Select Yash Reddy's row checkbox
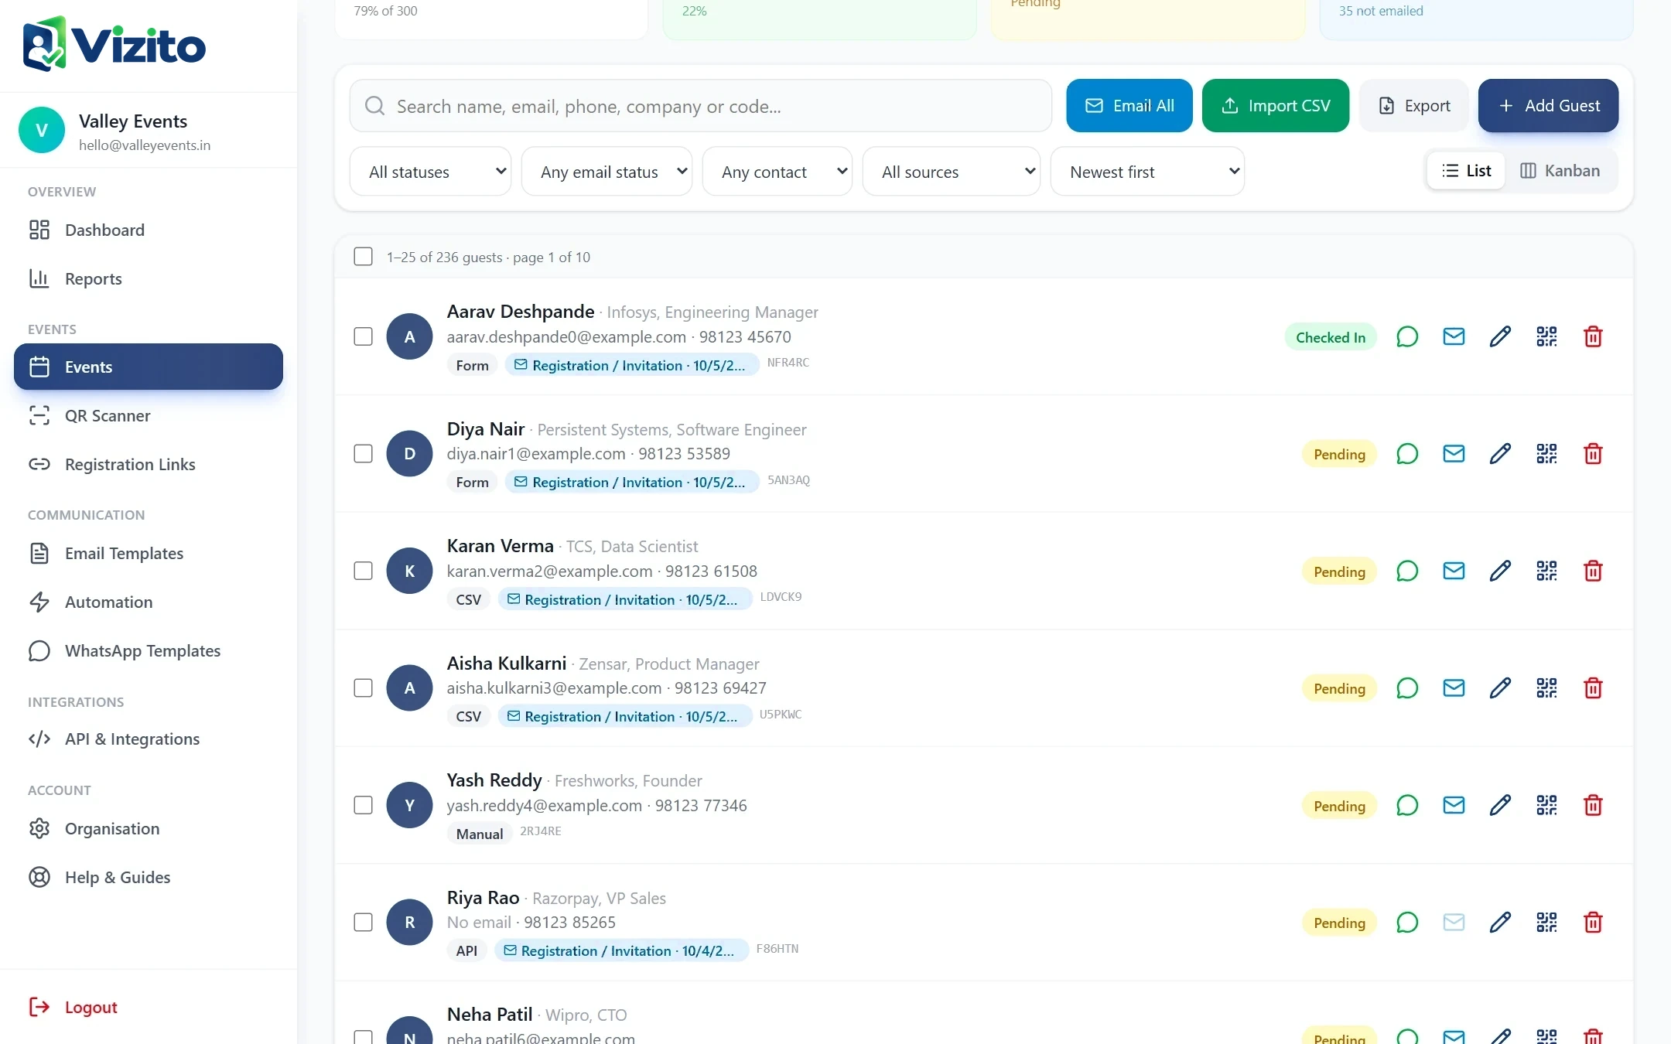Screen dimensions: 1671x1044 [363, 806]
